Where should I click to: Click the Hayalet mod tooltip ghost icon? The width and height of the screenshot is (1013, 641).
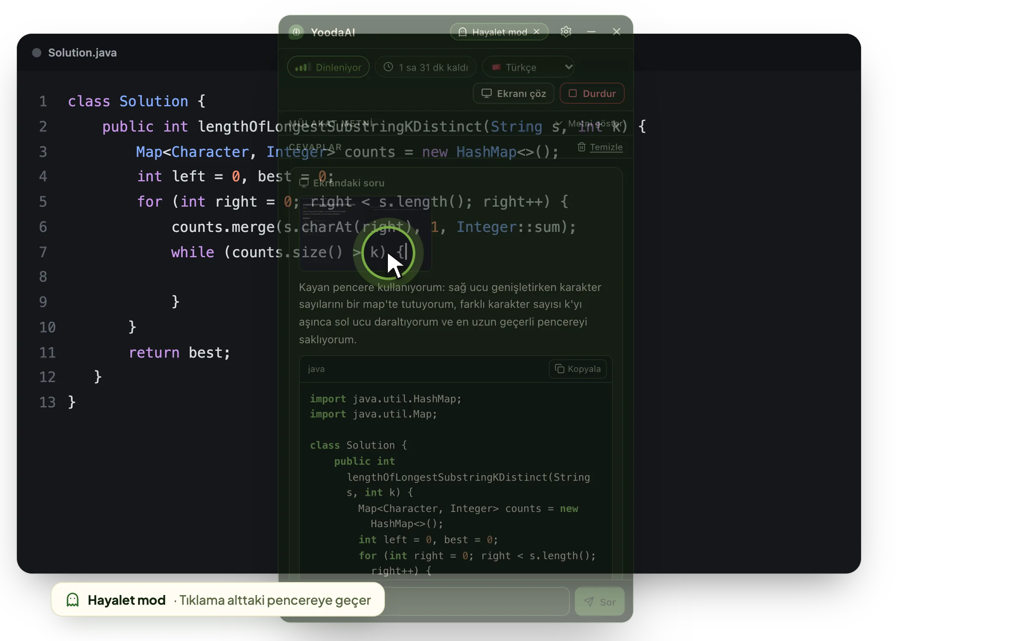[x=73, y=600]
